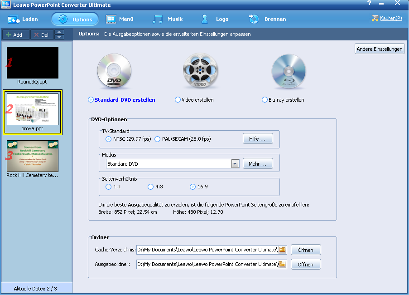Click the Add button
This screenshot has height=295, width=409.
click(x=16, y=35)
